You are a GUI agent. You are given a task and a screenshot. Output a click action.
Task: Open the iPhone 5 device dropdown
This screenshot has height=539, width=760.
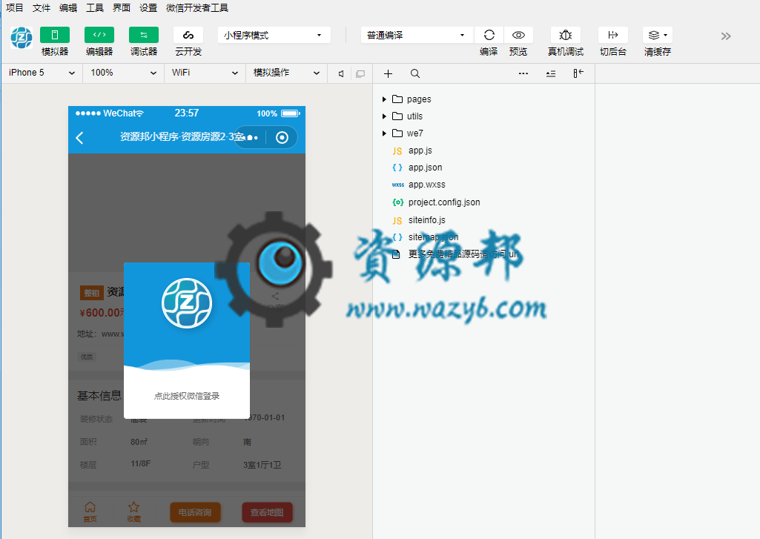42,73
